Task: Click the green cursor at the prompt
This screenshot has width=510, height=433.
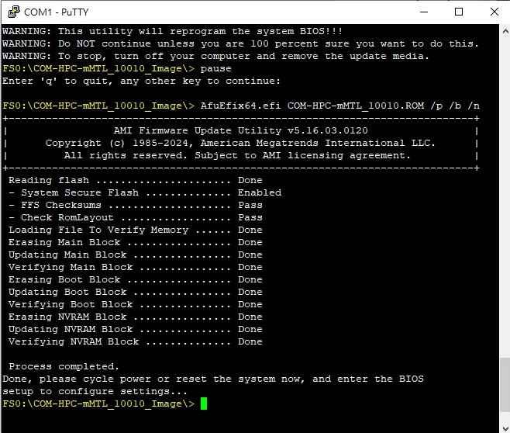Action: pyautogui.click(x=204, y=404)
